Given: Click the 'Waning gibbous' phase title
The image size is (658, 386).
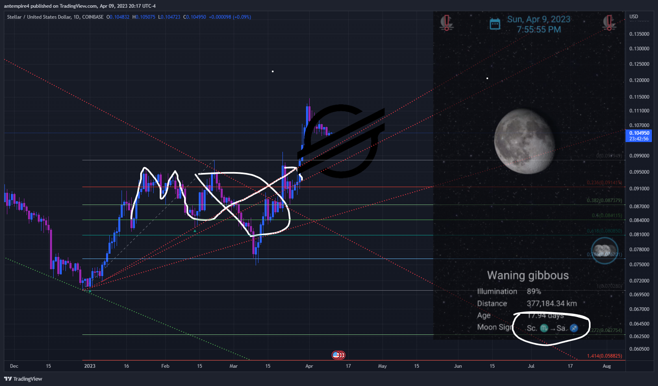Looking at the screenshot, I should point(528,276).
